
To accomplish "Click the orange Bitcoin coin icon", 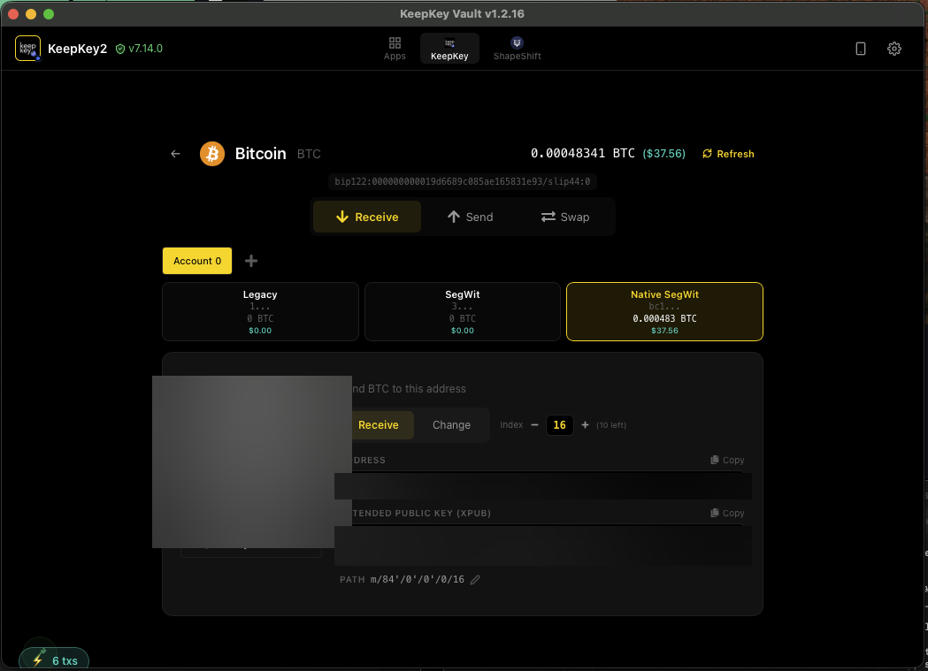I will point(212,154).
